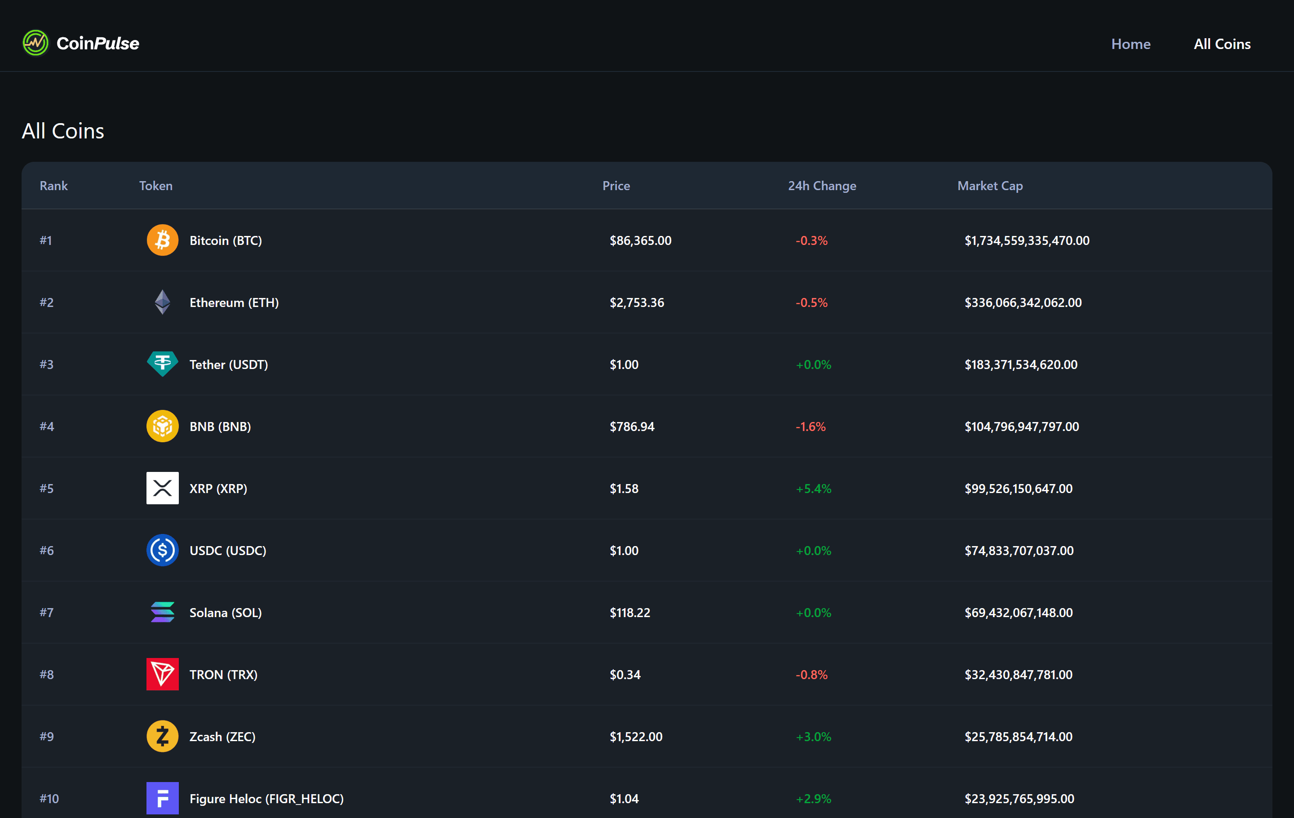Open Ethereum (ETH) token name
The width and height of the screenshot is (1294, 818).
pyautogui.click(x=234, y=302)
